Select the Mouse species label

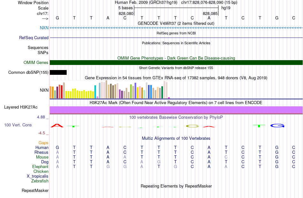click(x=42, y=157)
